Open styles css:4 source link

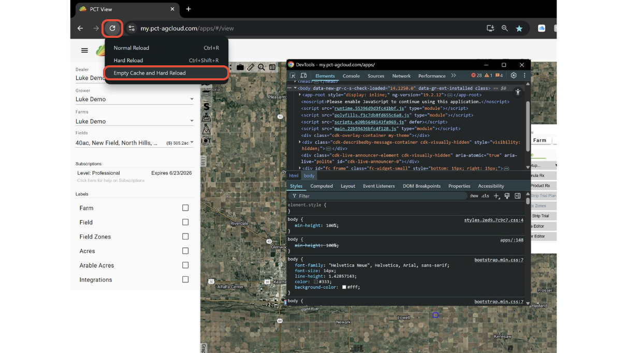click(494, 220)
